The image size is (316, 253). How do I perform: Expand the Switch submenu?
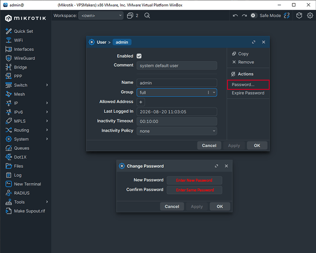click(47, 85)
